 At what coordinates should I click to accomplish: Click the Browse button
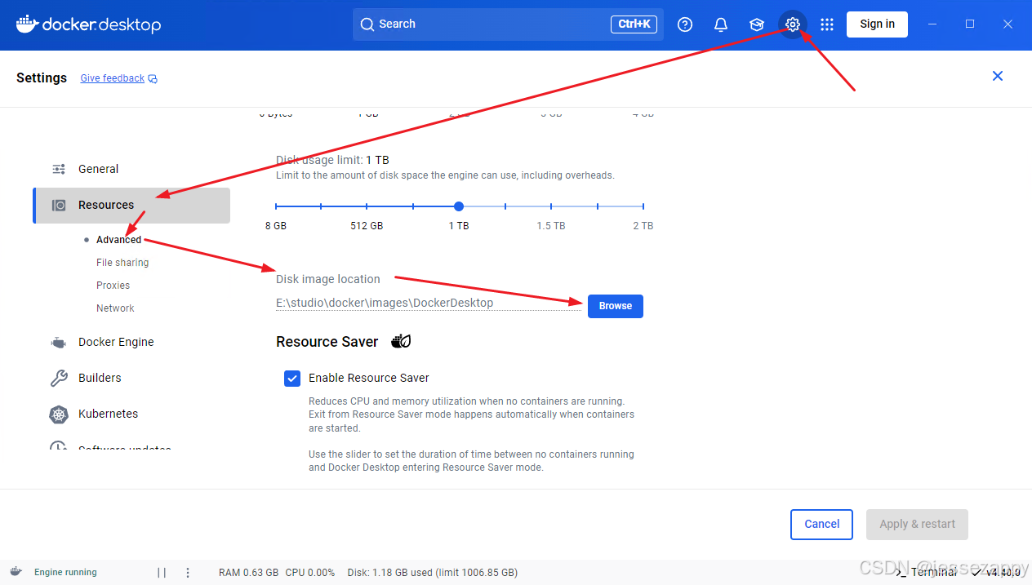tap(616, 306)
